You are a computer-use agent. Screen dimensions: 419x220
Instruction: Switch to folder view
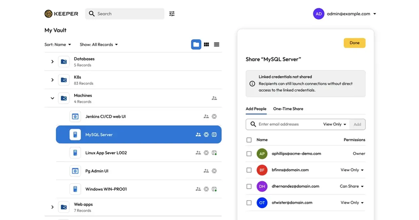[196, 44]
